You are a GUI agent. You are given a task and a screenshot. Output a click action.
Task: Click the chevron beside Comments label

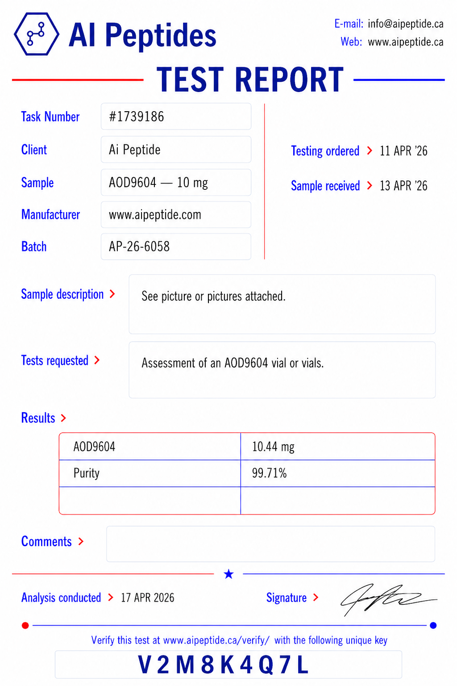tap(81, 541)
